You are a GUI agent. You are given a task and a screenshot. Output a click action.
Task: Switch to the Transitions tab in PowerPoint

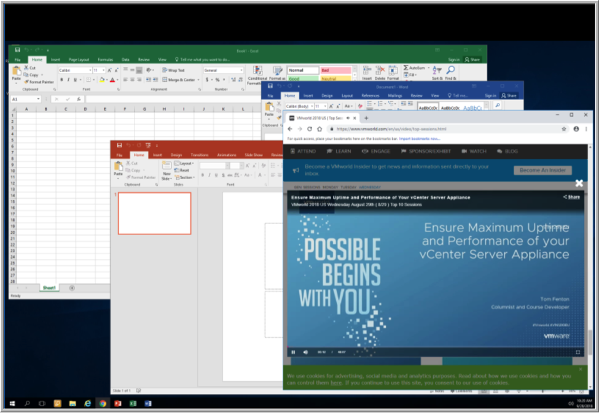coord(200,155)
